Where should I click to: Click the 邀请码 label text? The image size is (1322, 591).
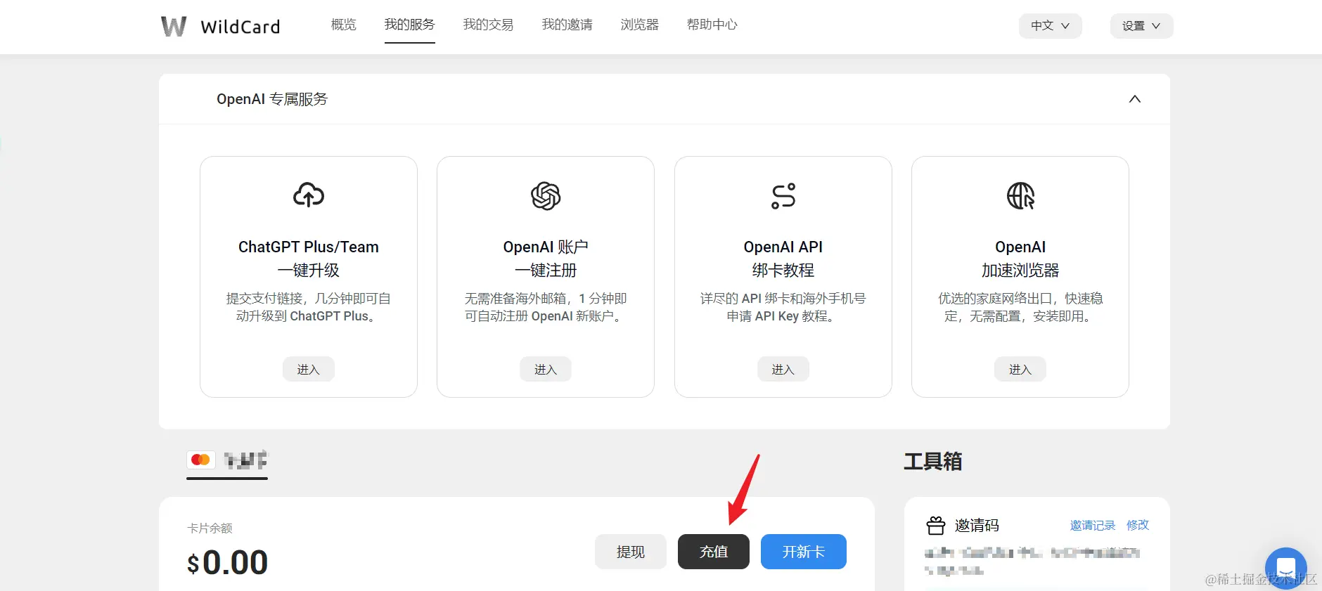tap(977, 525)
